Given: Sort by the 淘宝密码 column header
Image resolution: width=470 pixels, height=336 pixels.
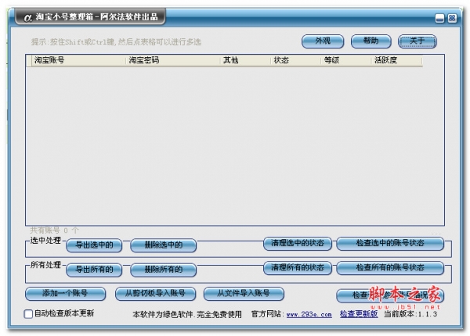Looking at the screenshot, I should point(173,60).
